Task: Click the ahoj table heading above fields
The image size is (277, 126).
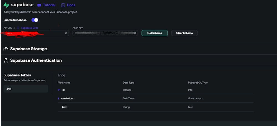Action: (61, 75)
